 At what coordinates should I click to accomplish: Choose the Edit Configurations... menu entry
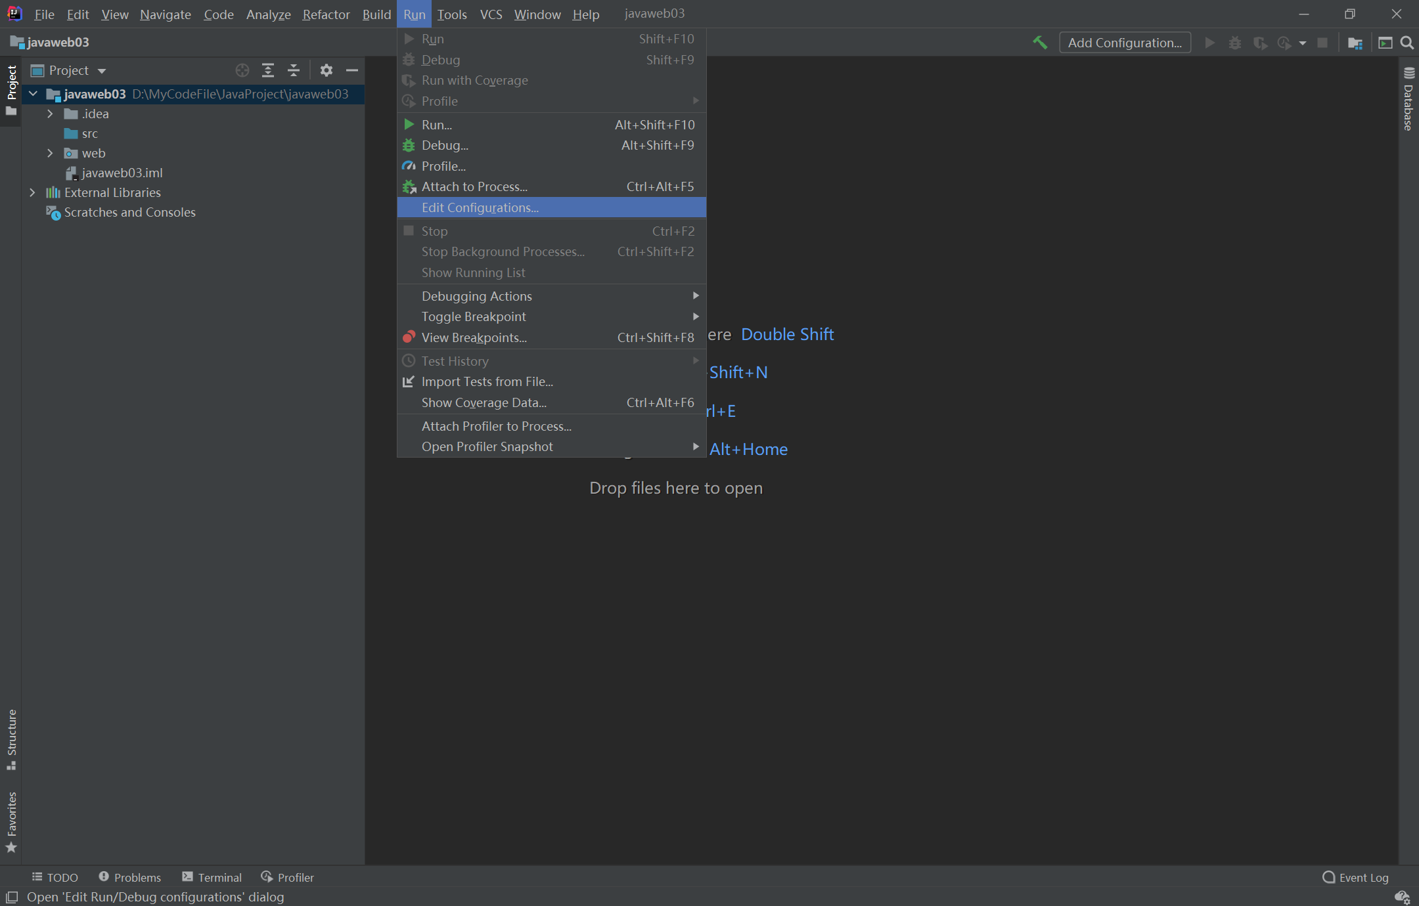point(480,207)
